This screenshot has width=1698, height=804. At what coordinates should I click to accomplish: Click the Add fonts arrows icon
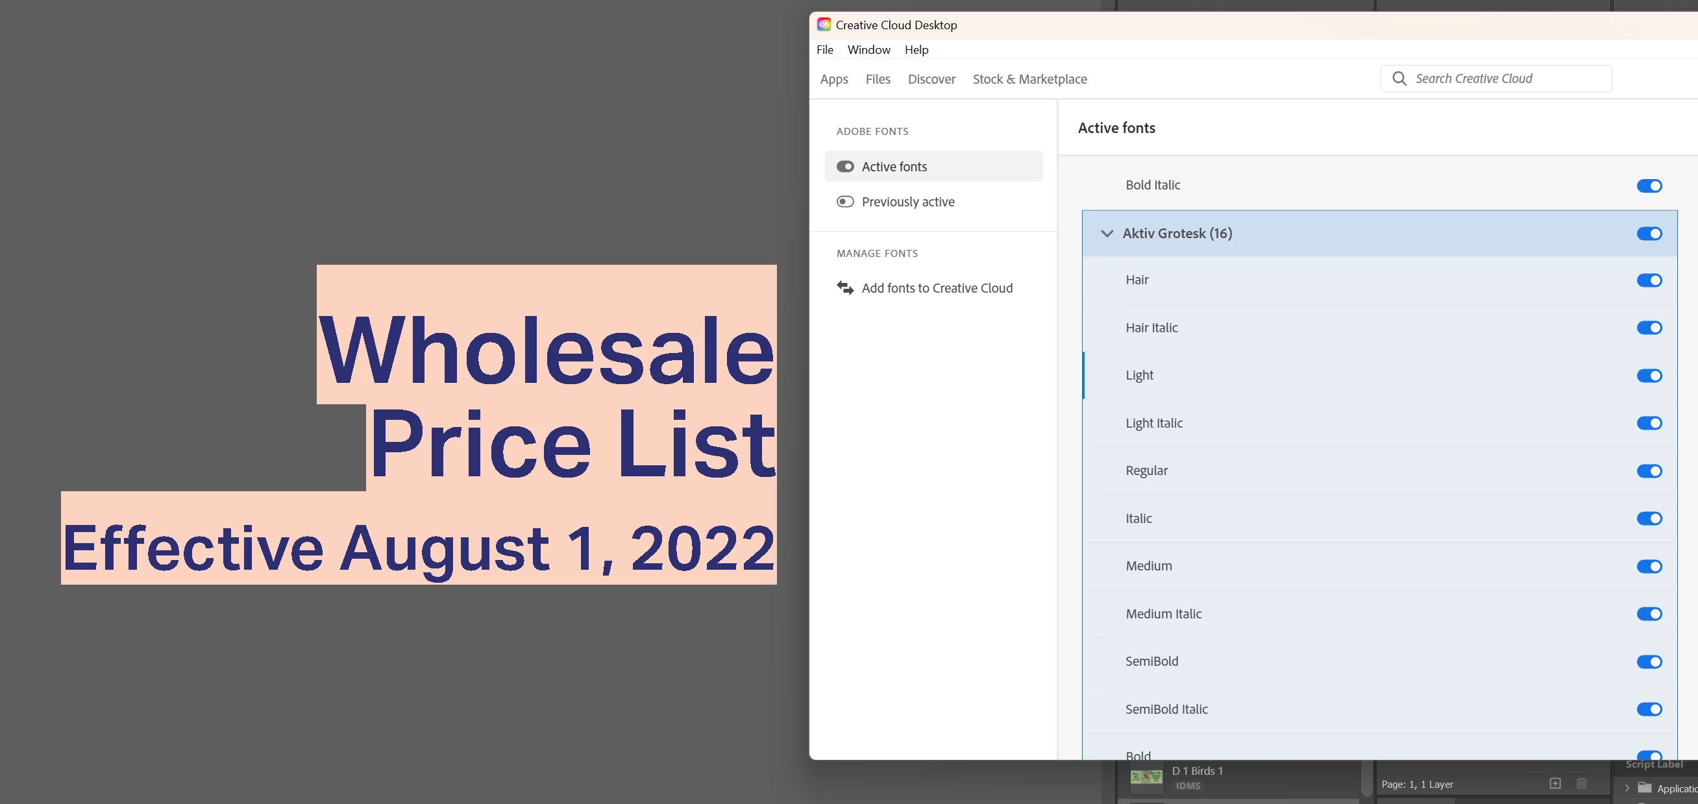pyautogui.click(x=845, y=287)
